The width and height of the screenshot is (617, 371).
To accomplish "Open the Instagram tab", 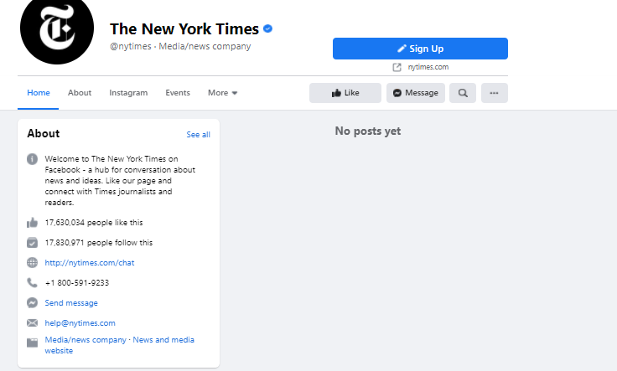I will [128, 93].
